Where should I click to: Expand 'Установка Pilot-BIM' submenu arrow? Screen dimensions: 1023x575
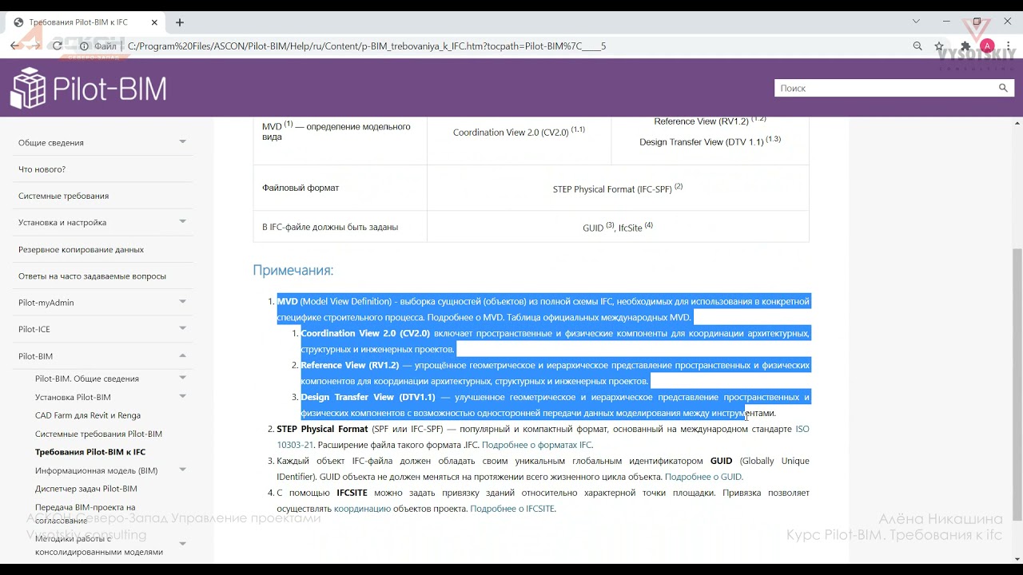click(x=182, y=397)
